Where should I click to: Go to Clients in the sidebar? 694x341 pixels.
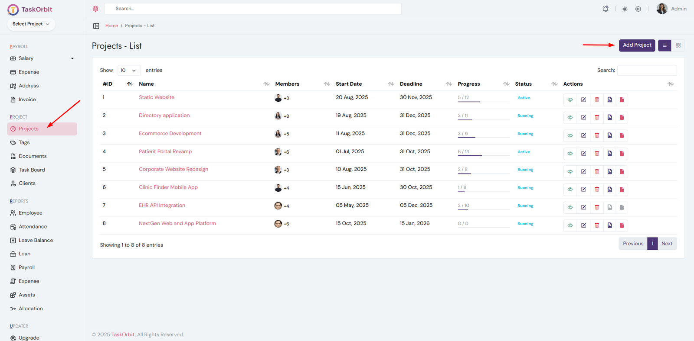tap(27, 183)
